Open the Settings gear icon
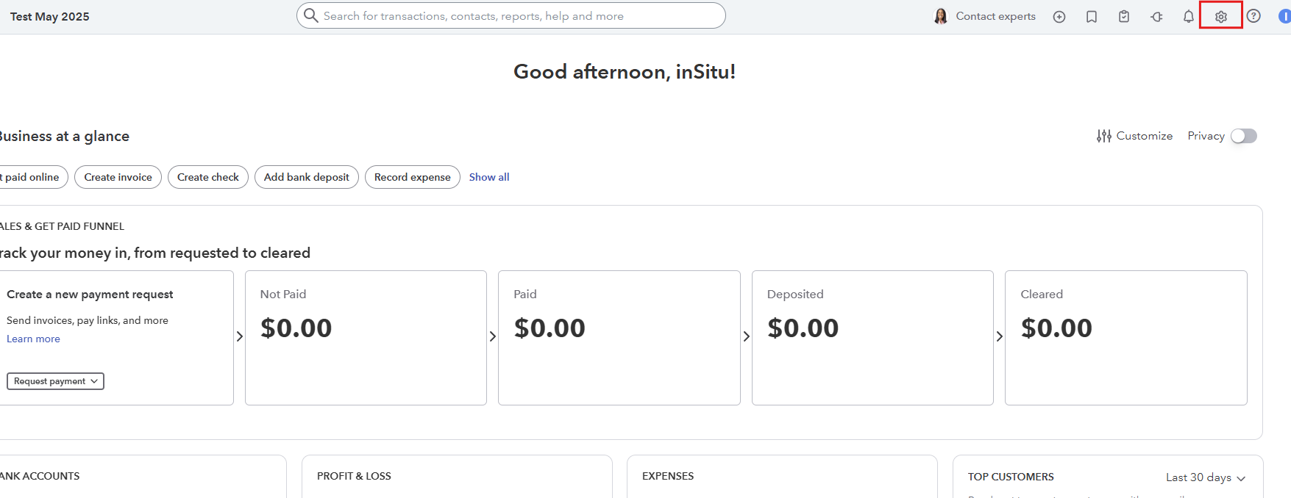The width and height of the screenshot is (1291, 498). (1221, 16)
